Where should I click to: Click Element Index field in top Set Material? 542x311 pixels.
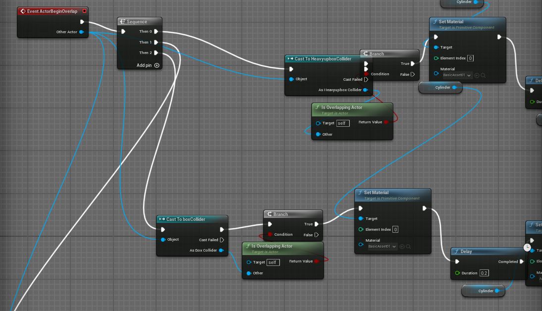click(470, 58)
